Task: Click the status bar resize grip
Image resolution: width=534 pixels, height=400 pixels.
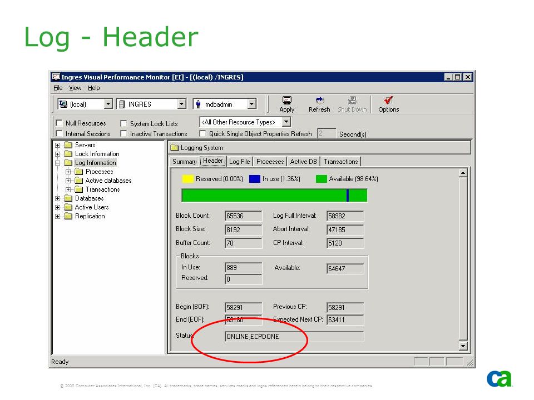Action: [x=470, y=363]
